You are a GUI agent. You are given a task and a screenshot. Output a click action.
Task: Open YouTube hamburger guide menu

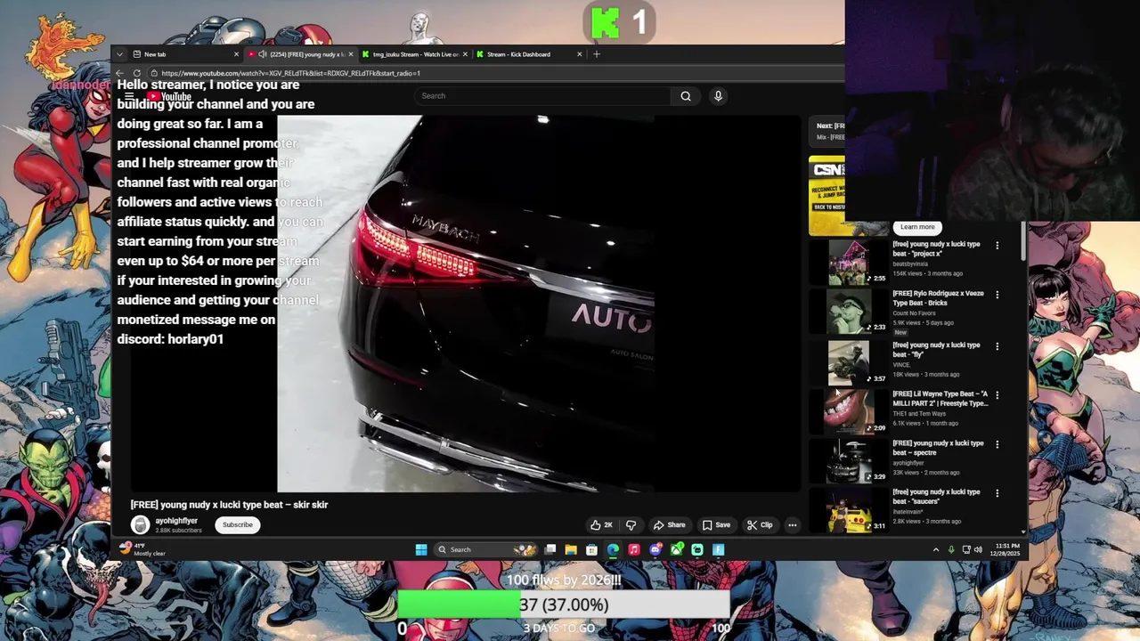click(x=129, y=96)
